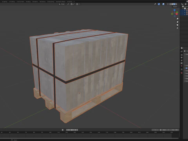Switch to the Compositing workspace tab
This screenshot has width=188, height=141.
click(x=51, y=2)
